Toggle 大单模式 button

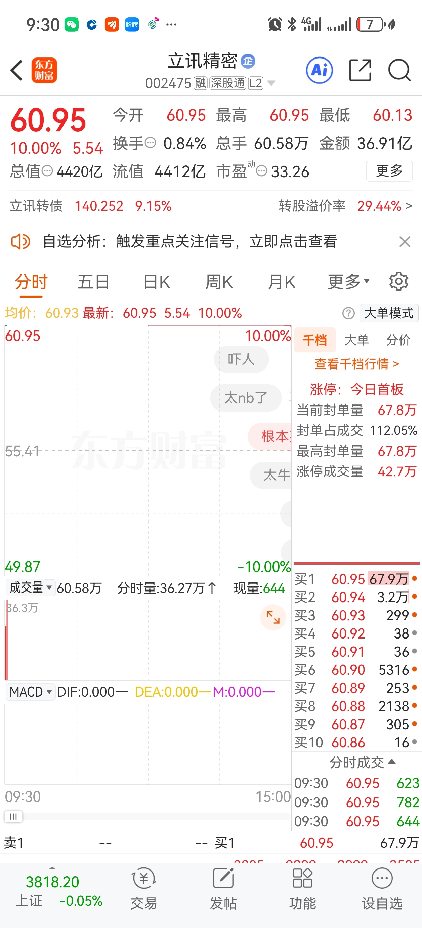pos(389,313)
